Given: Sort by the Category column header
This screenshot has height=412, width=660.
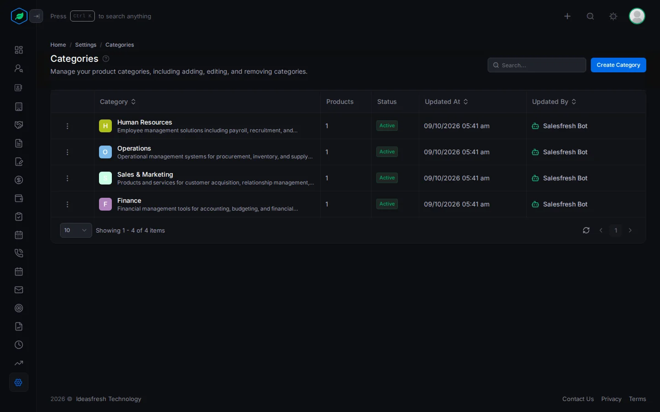Looking at the screenshot, I should coord(118,102).
